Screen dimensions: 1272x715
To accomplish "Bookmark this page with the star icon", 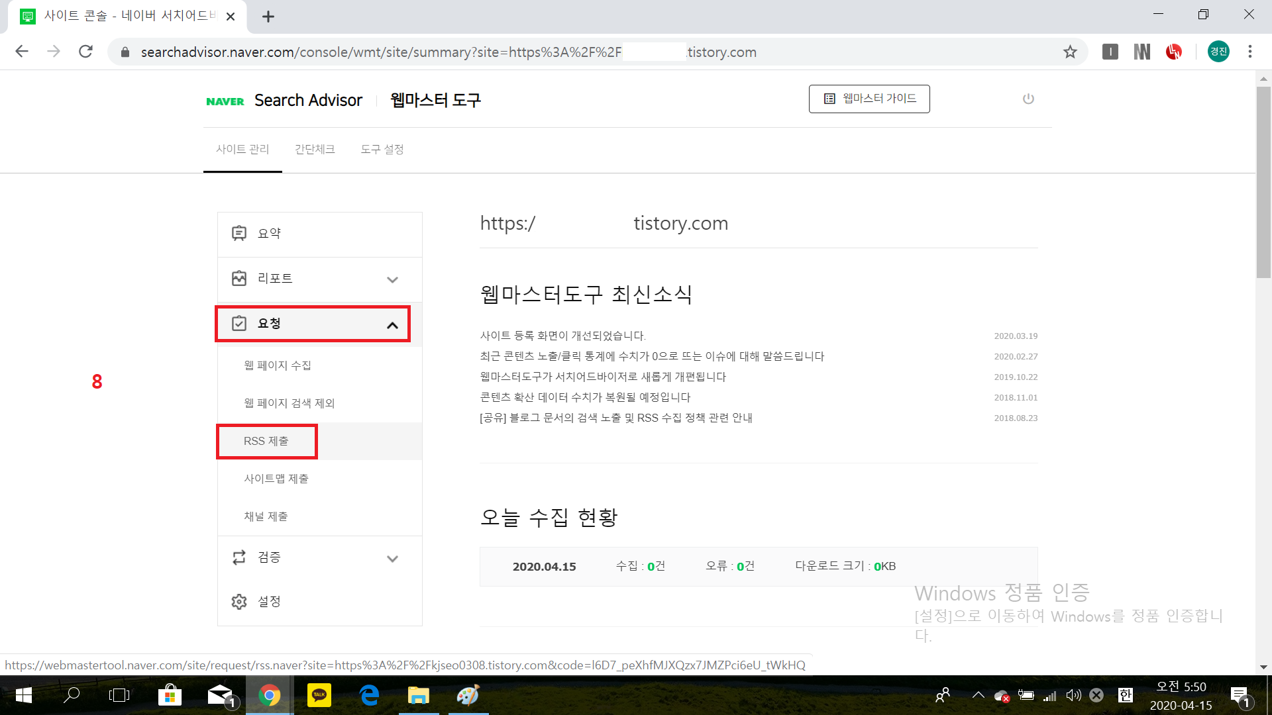I will pos(1070,52).
